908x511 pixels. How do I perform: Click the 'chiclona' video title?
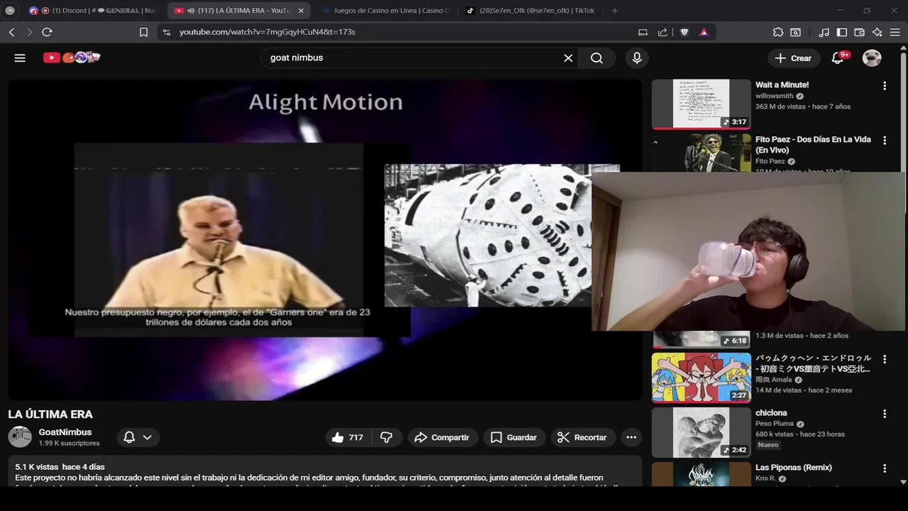(x=771, y=413)
